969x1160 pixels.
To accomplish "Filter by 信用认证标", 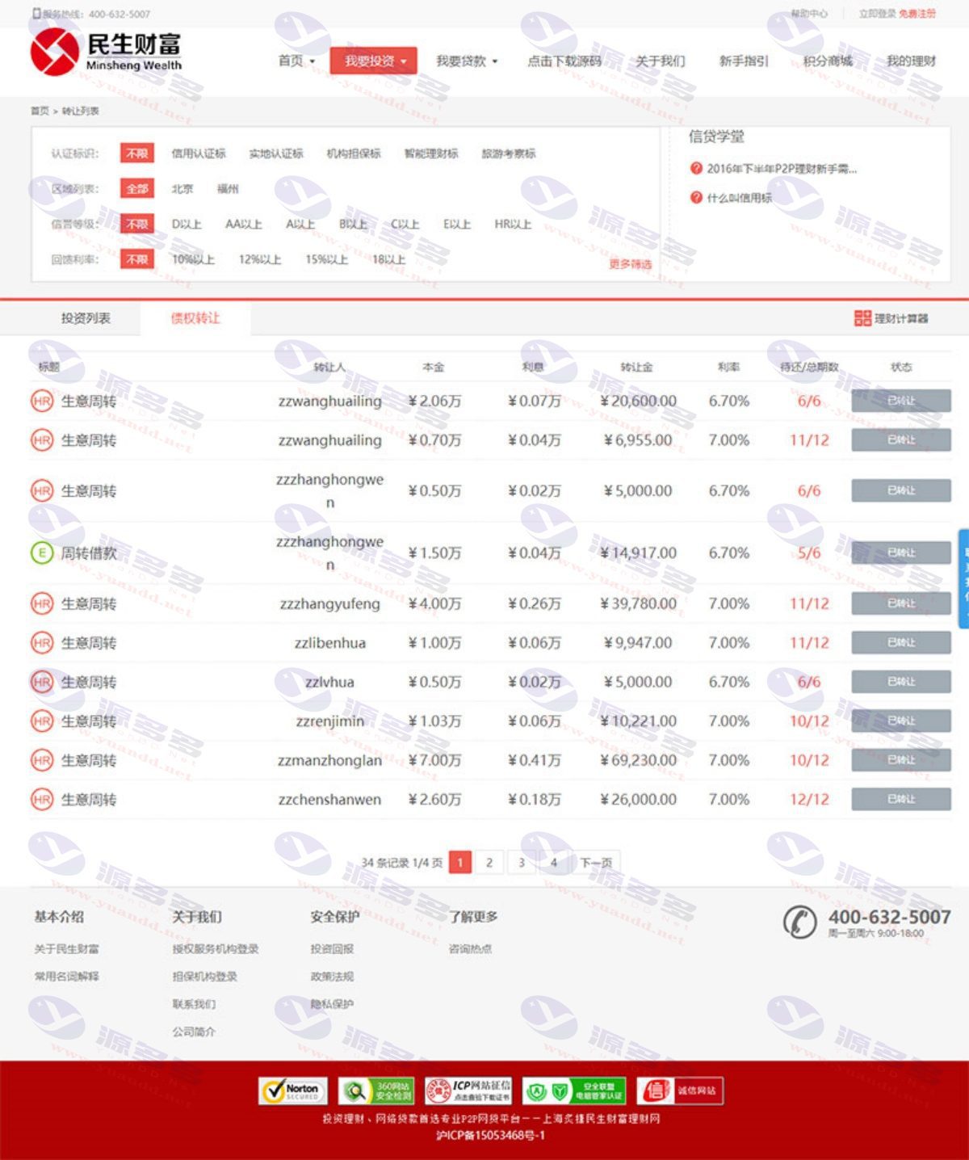I will (199, 153).
